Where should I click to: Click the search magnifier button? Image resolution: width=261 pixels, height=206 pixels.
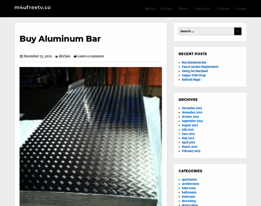tap(238, 31)
